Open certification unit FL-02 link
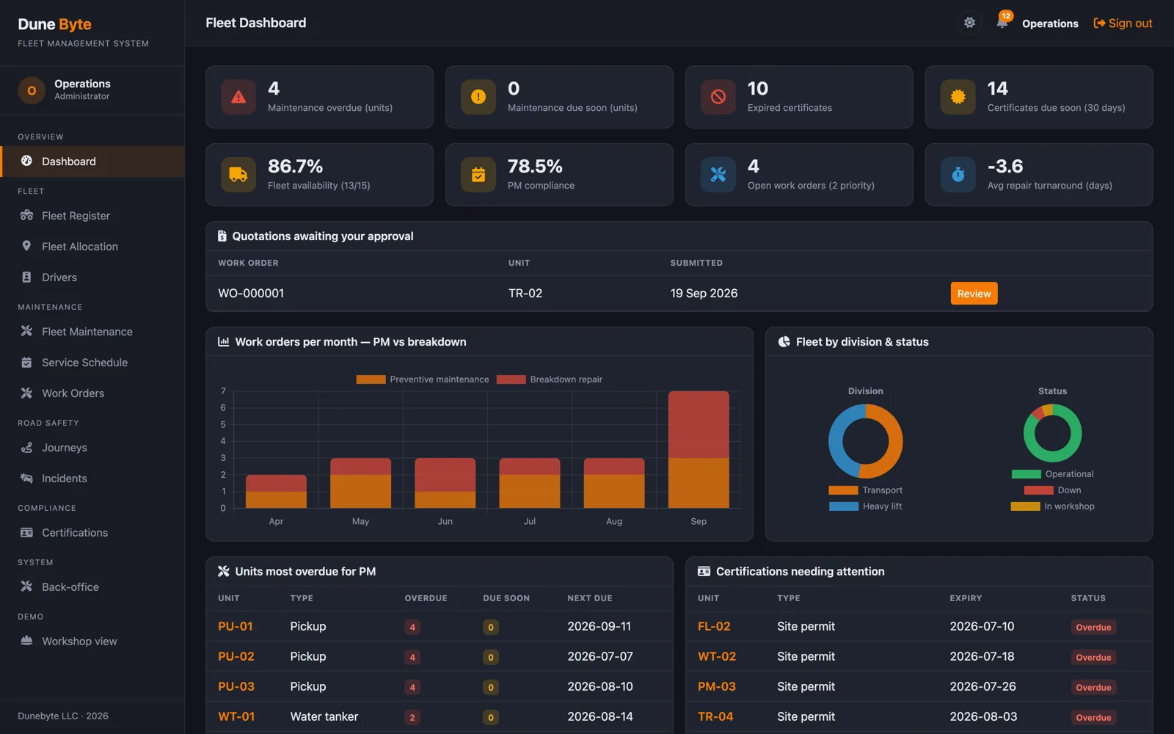 [714, 626]
